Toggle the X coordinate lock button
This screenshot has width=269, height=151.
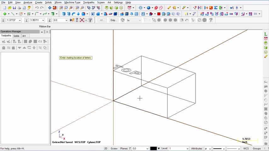coord(3,20)
